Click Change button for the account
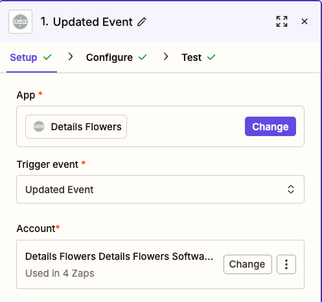This screenshot has width=322, height=302. point(247,264)
